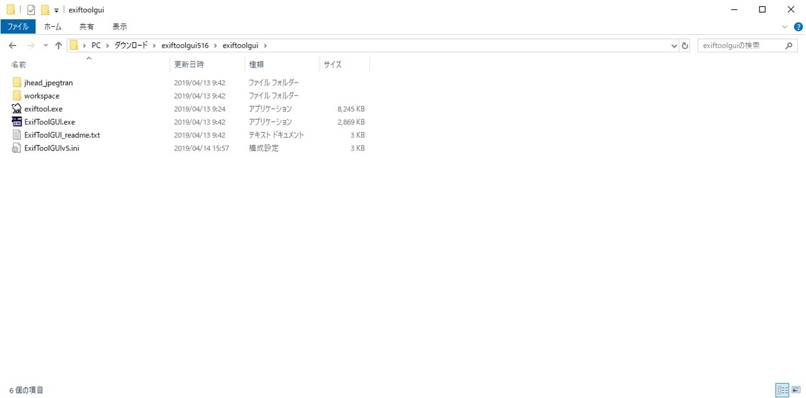Open the quick access toolbar customize dropdown

pyautogui.click(x=56, y=10)
